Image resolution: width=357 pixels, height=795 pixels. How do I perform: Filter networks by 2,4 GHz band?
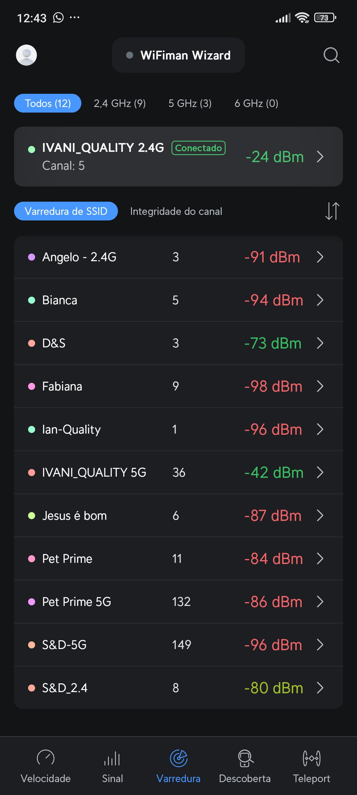tap(119, 103)
